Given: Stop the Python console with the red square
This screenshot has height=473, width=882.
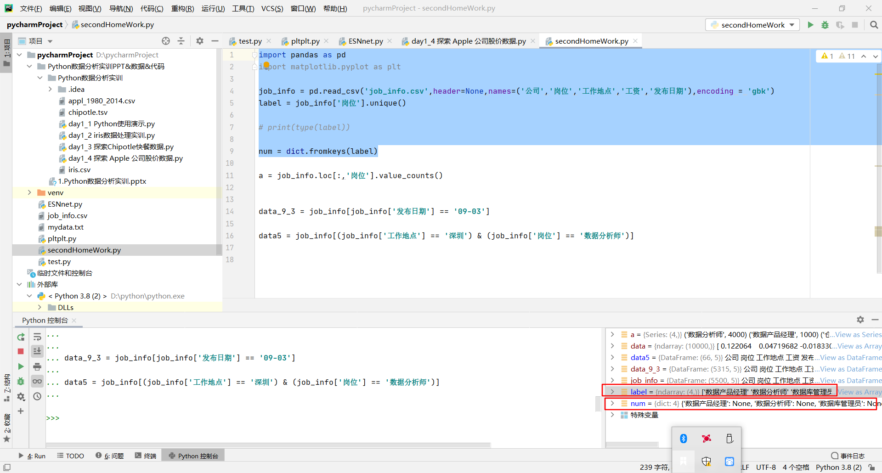Looking at the screenshot, I should [x=21, y=351].
